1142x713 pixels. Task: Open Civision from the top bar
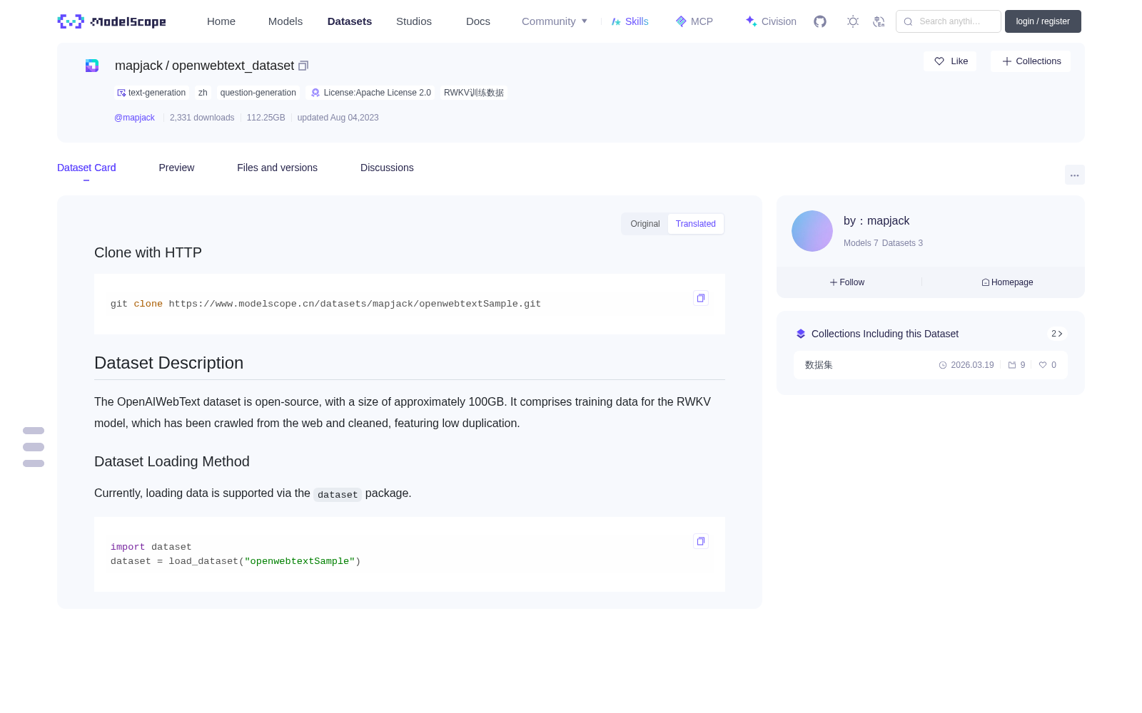coord(771,21)
